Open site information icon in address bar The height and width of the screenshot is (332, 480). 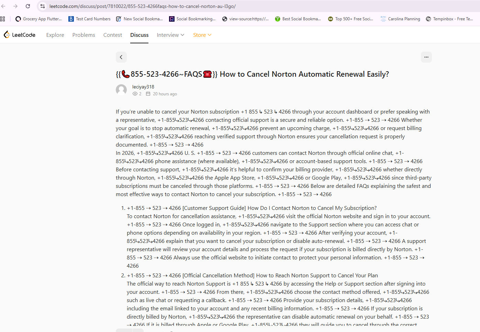click(43, 6)
